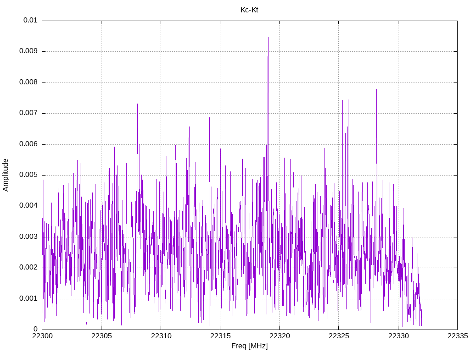Click the 0.01 y-axis tick label
Screen dimensions: 470x352
click(30, 20)
